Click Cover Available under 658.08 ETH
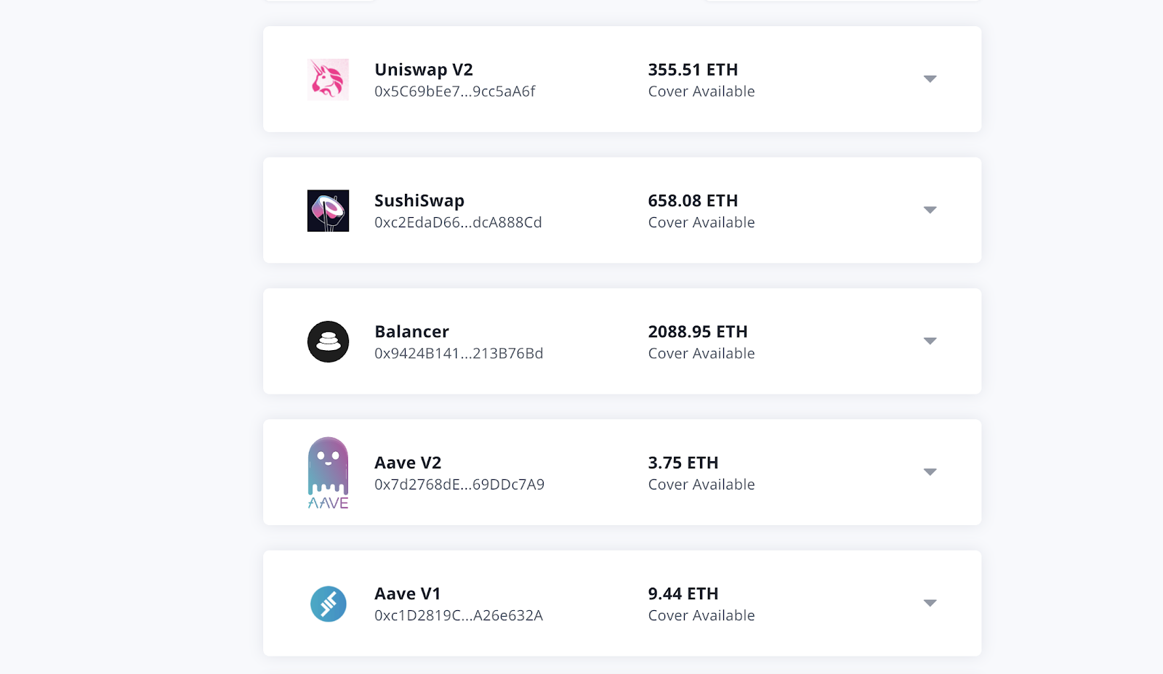Viewport: 1163px width, 674px height. point(701,222)
